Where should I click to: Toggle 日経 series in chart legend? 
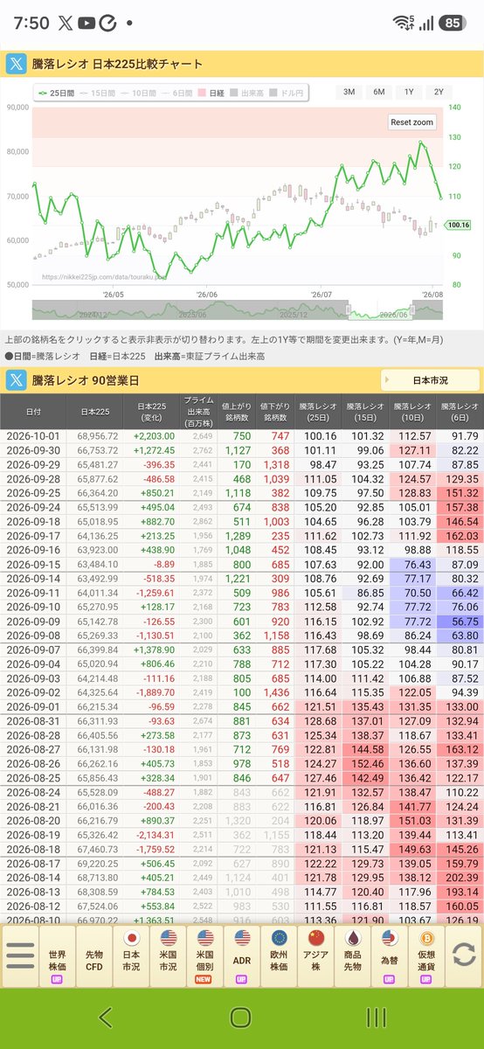(211, 92)
